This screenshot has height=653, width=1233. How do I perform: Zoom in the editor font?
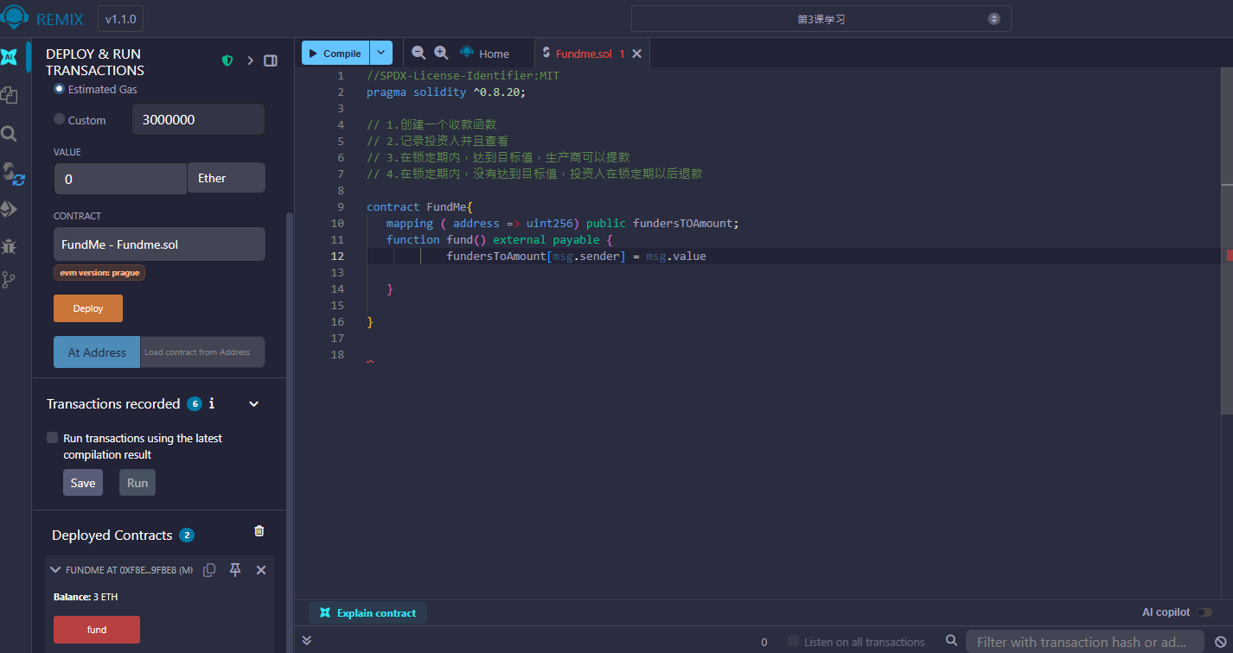coord(441,53)
